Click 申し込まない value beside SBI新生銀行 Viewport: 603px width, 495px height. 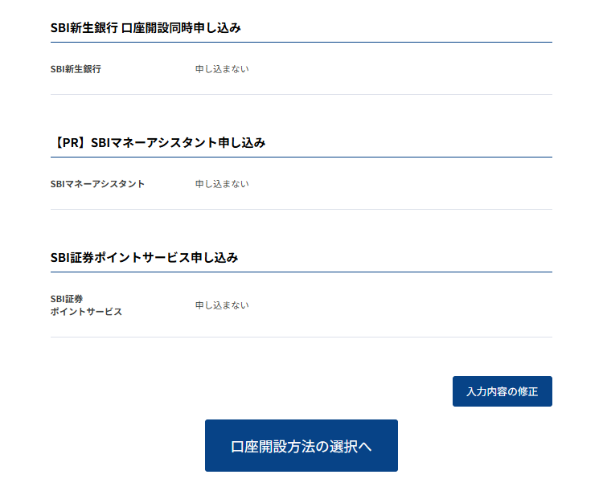pyautogui.click(x=222, y=69)
